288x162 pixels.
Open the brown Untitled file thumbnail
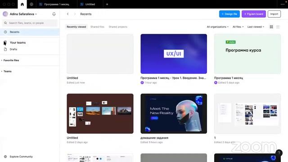[x=100, y=113]
